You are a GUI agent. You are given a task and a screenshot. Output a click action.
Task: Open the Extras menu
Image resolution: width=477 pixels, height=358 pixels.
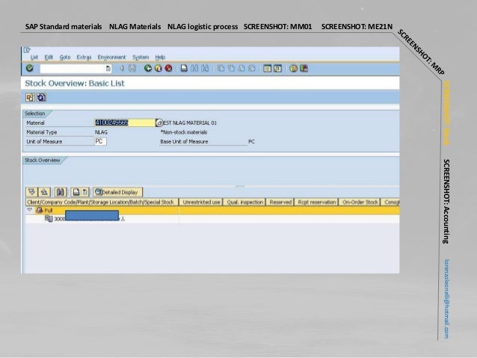point(84,58)
